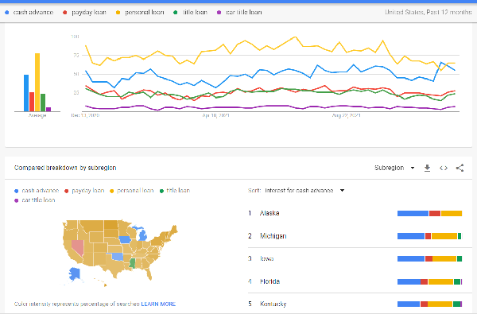
Task: Click the Alaska region on the map
Action: tap(74, 273)
